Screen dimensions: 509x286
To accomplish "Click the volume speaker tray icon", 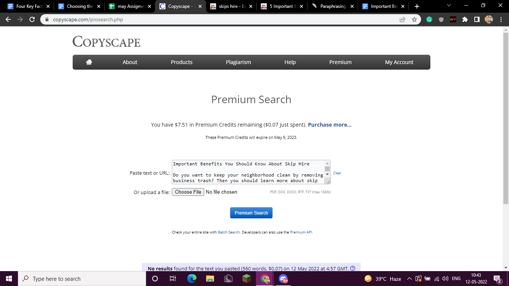I will click(x=445, y=279).
